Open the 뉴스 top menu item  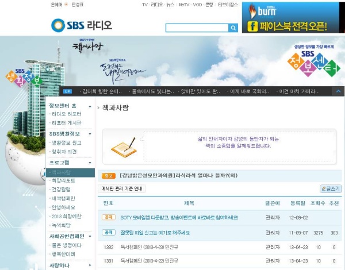point(170,5)
